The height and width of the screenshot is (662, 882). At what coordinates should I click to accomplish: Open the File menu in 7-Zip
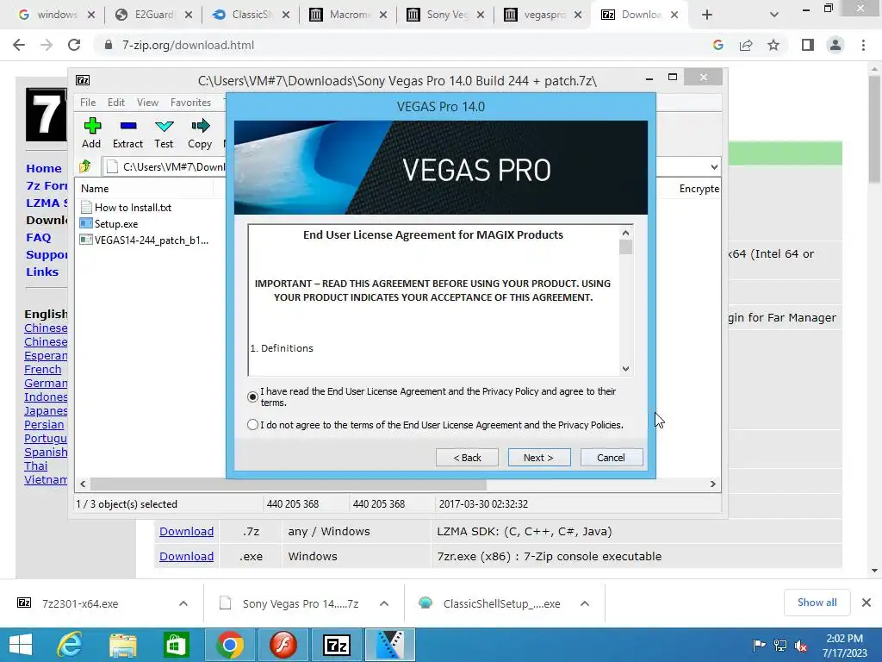click(88, 103)
